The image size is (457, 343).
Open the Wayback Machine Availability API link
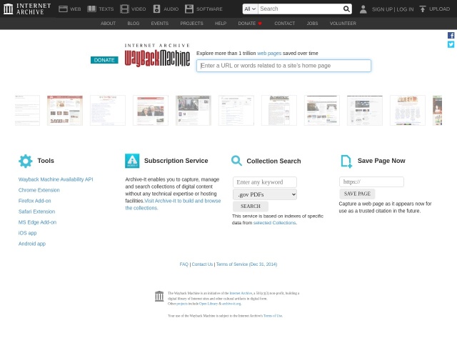56,179
